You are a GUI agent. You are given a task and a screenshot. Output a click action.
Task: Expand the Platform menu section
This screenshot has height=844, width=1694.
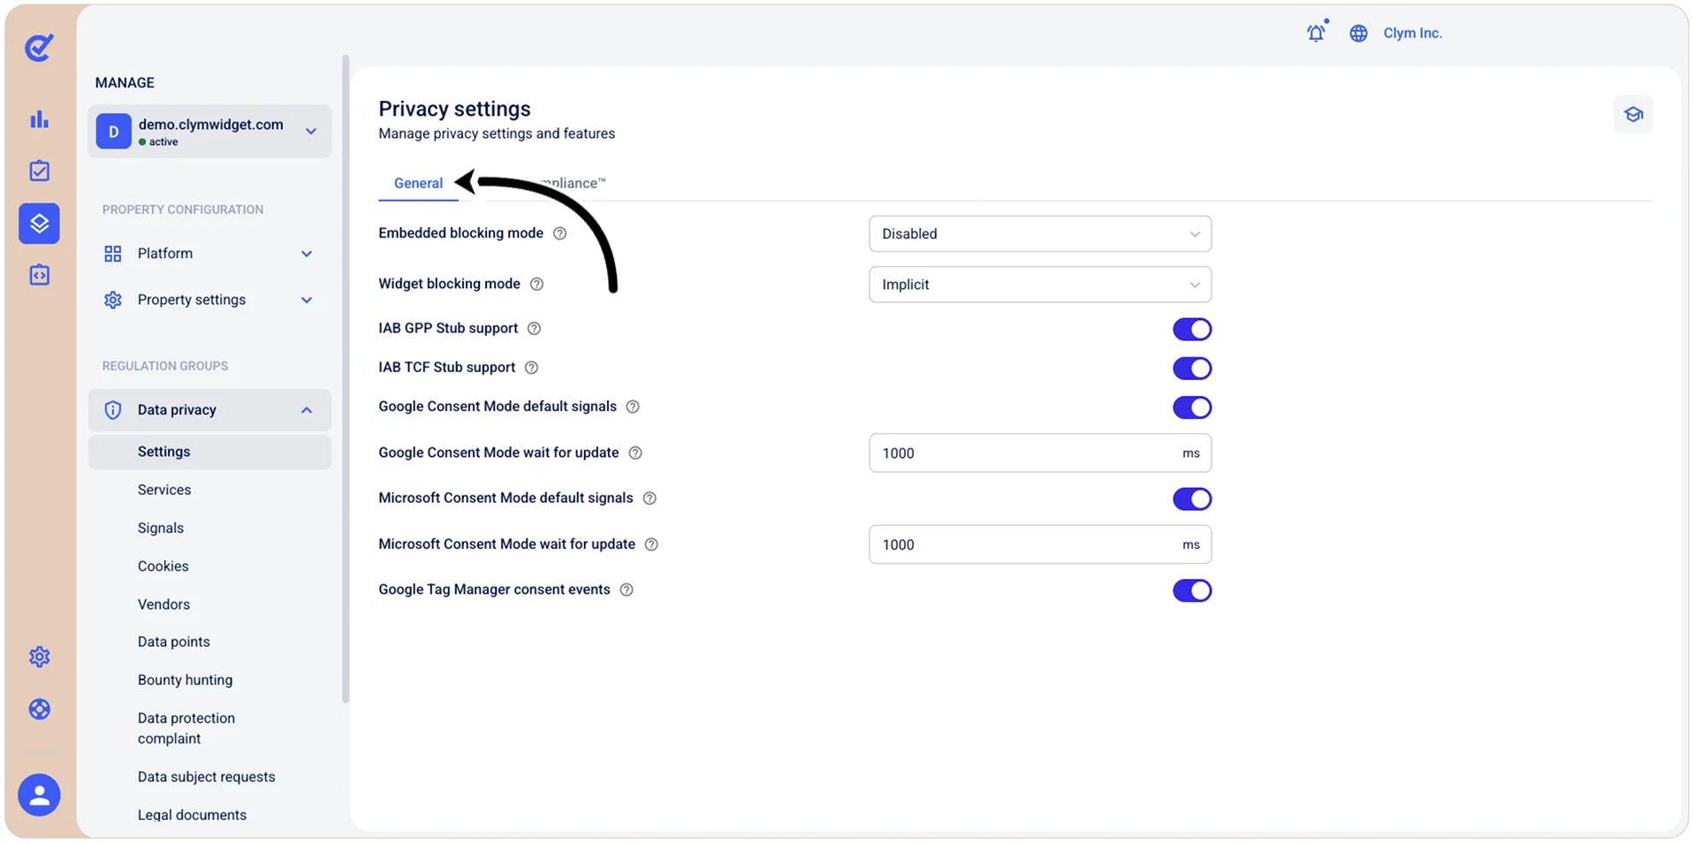pos(209,254)
